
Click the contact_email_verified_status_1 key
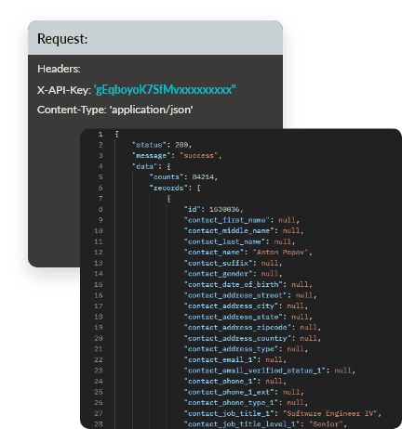tap(255, 370)
